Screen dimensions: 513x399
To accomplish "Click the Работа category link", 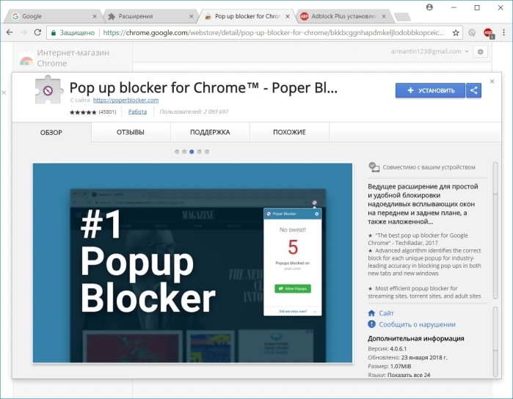I will point(137,111).
